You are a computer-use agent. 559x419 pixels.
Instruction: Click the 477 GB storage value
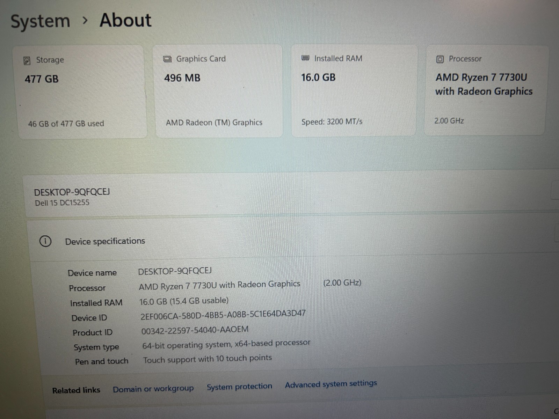pyautogui.click(x=42, y=79)
